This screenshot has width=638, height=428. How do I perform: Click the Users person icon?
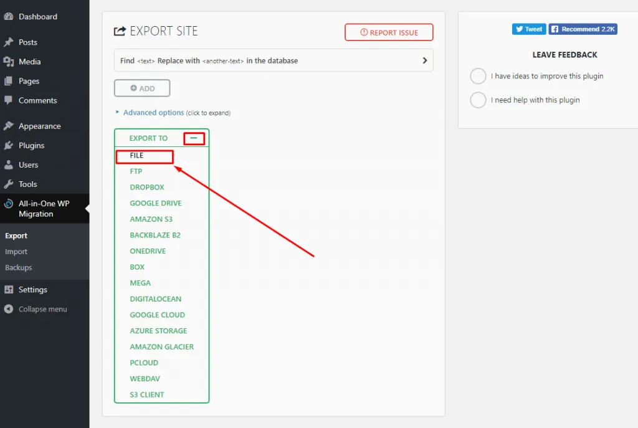pyautogui.click(x=9, y=164)
